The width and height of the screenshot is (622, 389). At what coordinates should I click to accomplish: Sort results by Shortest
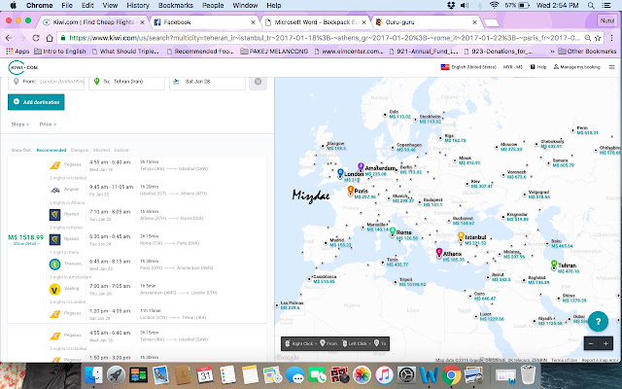tap(101, 150)
